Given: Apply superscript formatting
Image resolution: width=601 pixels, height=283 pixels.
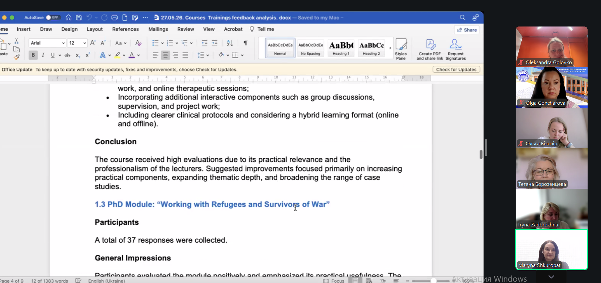Looking at the screenshot, I should [x=88, y=55].
